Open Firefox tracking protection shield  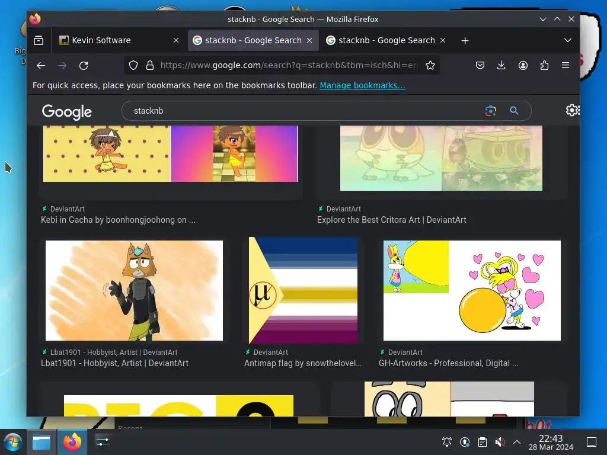tap(133, 65)
